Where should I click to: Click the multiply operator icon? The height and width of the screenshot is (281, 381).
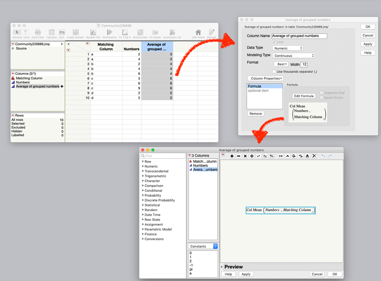(x=245, y=156)
